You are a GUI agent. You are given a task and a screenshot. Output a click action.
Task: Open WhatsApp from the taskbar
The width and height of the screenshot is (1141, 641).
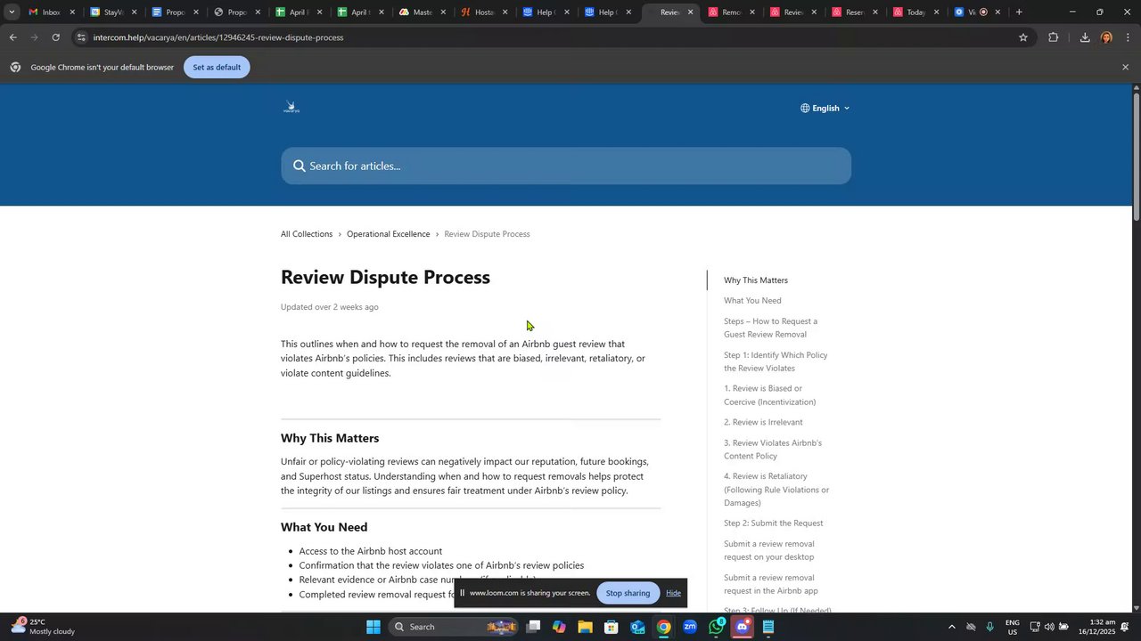(717, 627)
